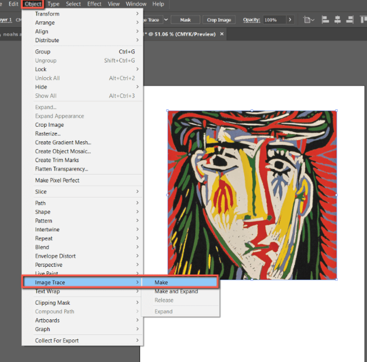Open the Select menu
Viewport: 367px width, 362px height.
(73, 4)
